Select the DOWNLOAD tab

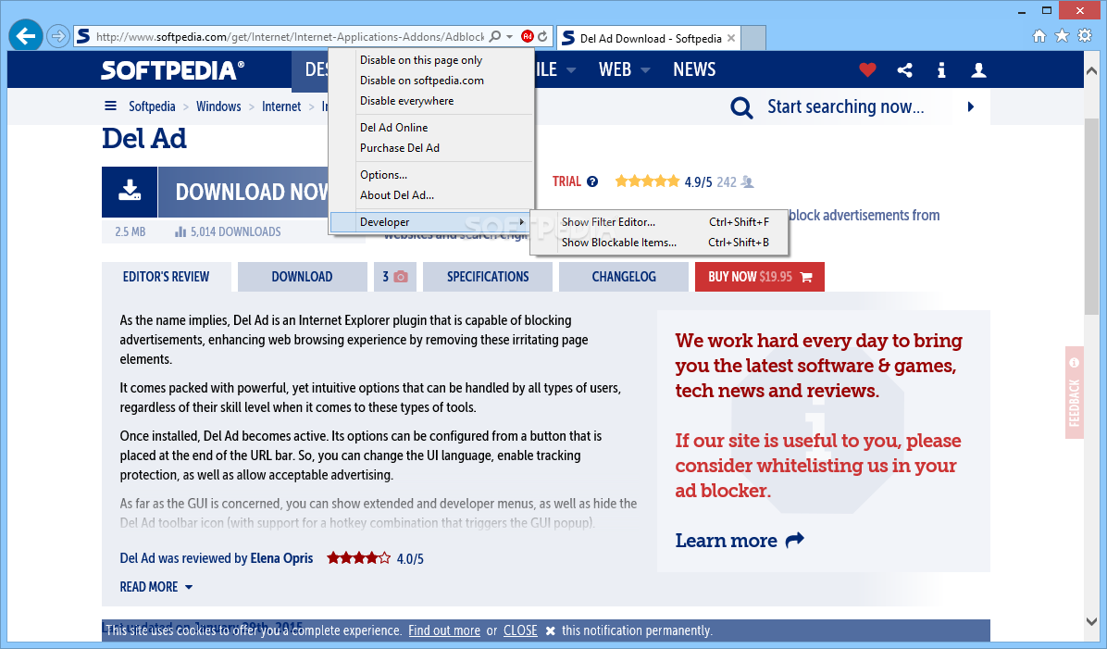pyautogui.click(x=302, y=277)
